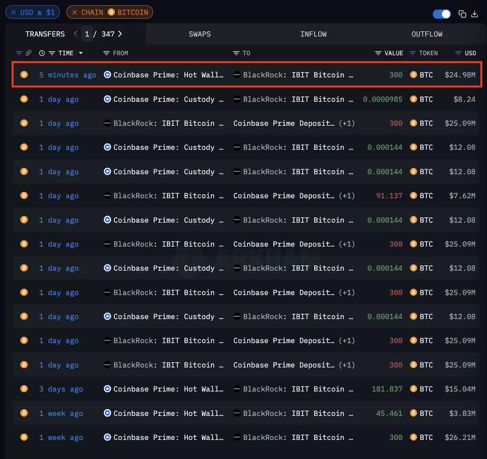Remove the USD ≥ $1 filter chip
Image resolution: width=487 pixels, height=459 pixels.
[13, 12]
